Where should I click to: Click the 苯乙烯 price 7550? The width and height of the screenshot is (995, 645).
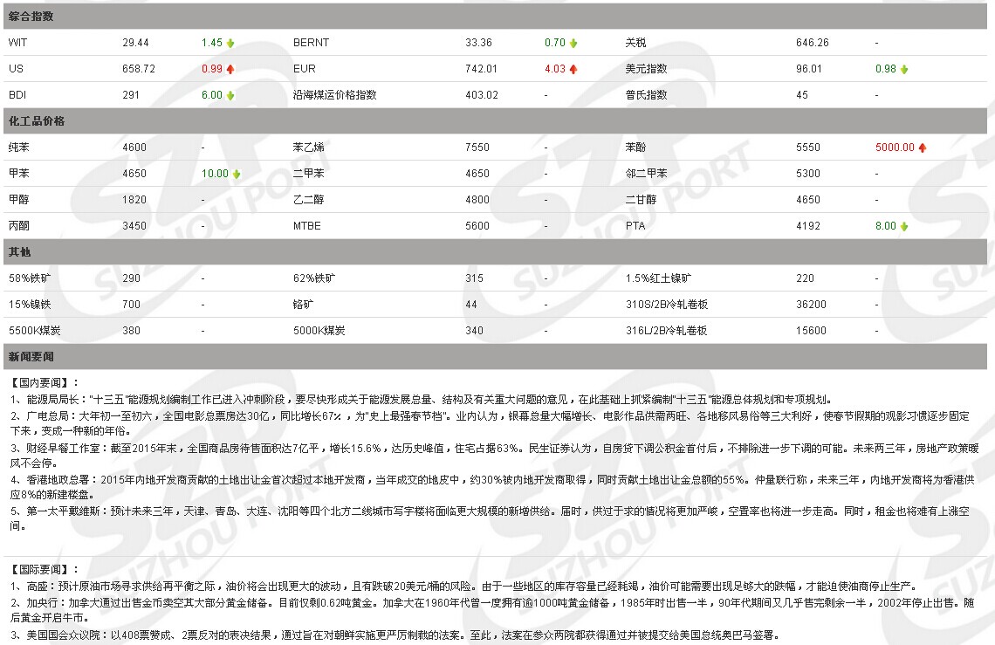coord(477,148)
